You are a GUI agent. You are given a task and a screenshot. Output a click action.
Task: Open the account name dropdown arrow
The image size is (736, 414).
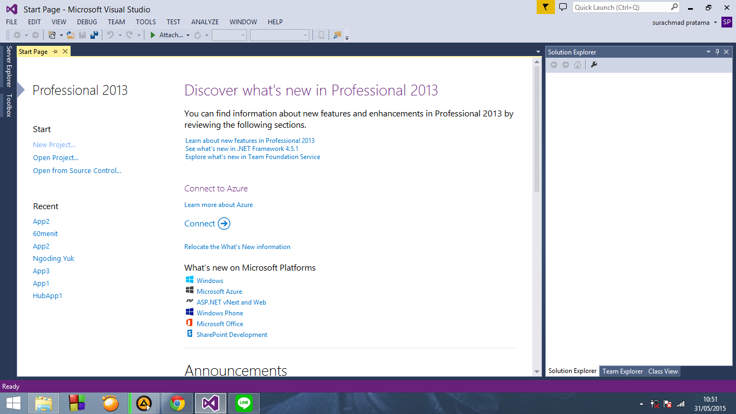pyautogui.click(x=716, y=23)
